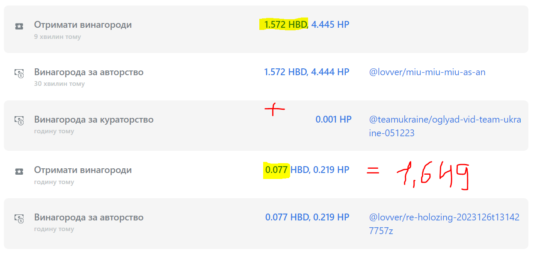Click the 0.077 HBD, 0.219 HP amount in the bottom row
This screenshot has height=255, width=534.
point(307,217)
